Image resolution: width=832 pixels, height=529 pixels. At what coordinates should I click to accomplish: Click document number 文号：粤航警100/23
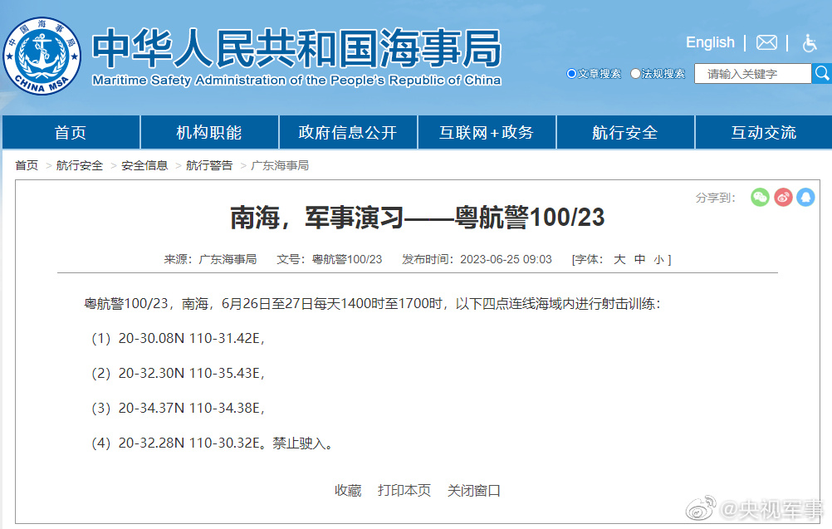329,259
